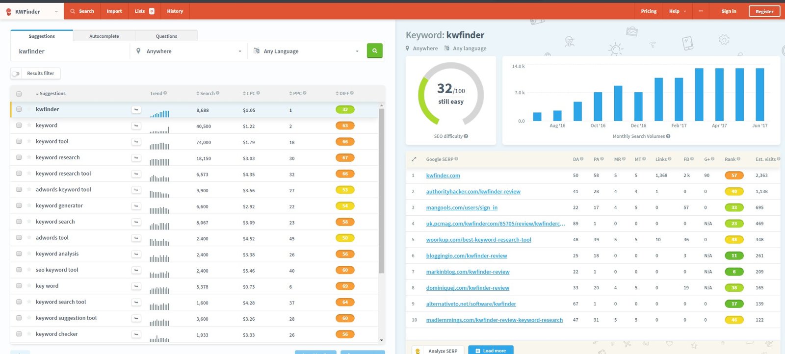Star the keyword analysis row

click(29, 254)
